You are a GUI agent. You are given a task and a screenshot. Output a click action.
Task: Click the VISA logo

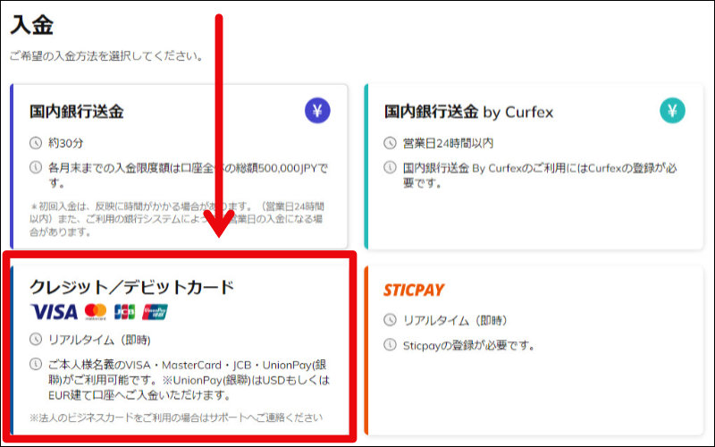54,311
